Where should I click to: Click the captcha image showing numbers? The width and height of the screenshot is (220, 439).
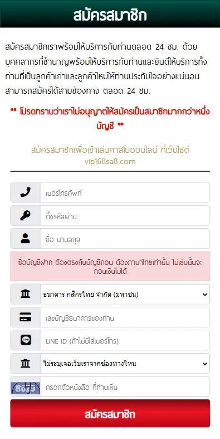26,388
